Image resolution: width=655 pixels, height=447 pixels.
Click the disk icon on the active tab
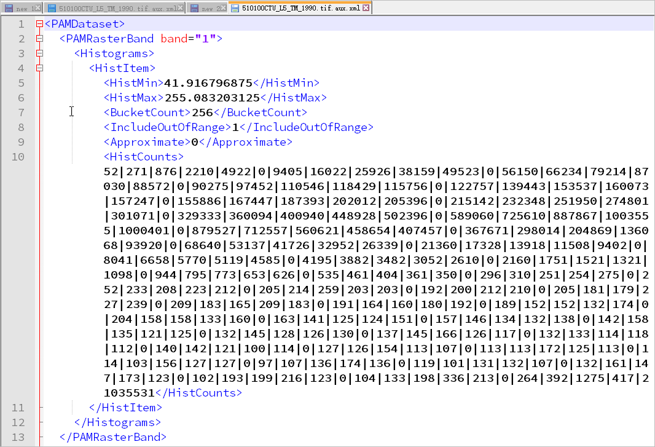235,8
